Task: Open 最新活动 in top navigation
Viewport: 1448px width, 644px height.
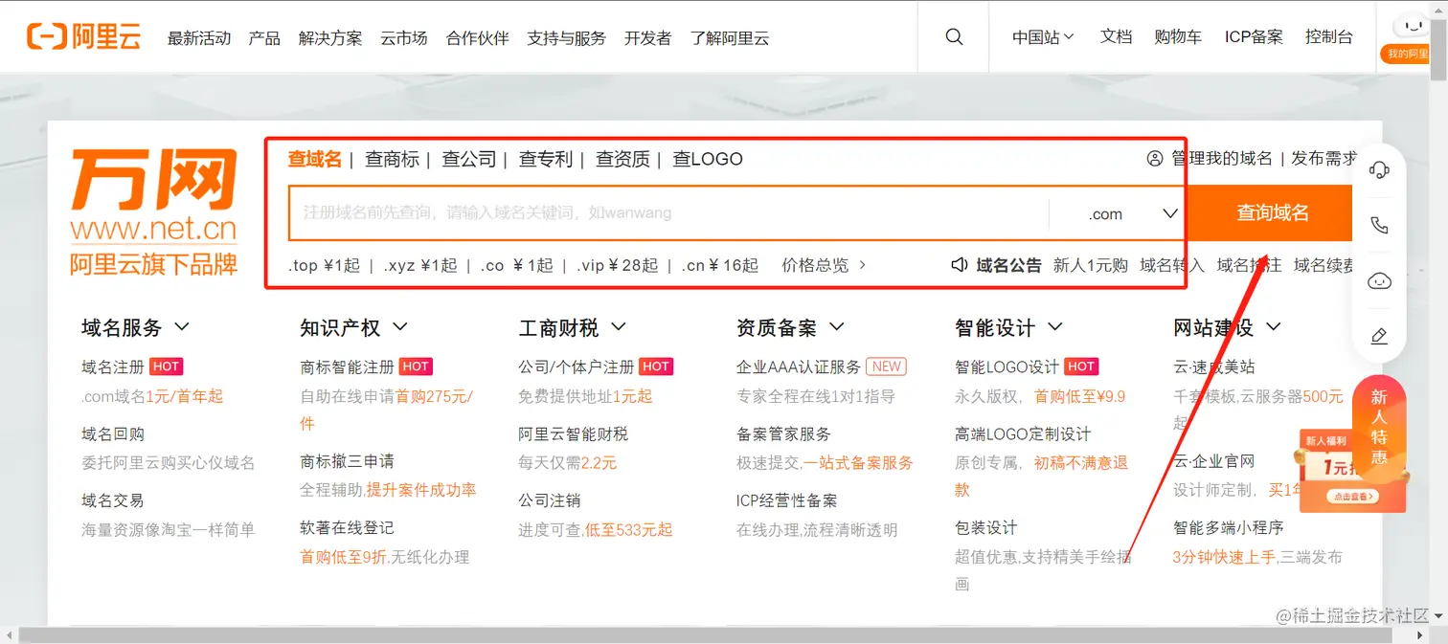Action: (199, 38)
